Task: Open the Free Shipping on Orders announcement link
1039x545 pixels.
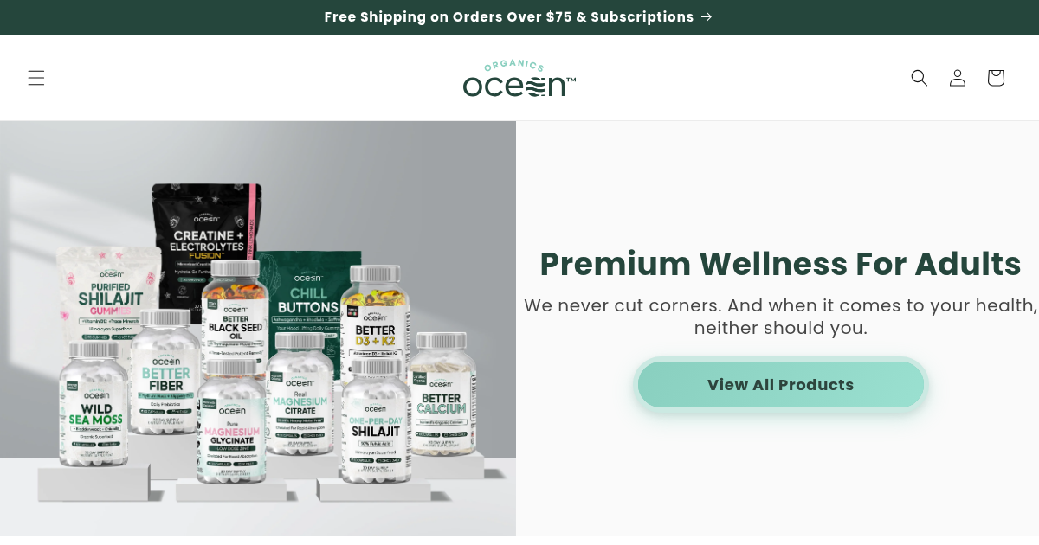Action: (519, 17)
